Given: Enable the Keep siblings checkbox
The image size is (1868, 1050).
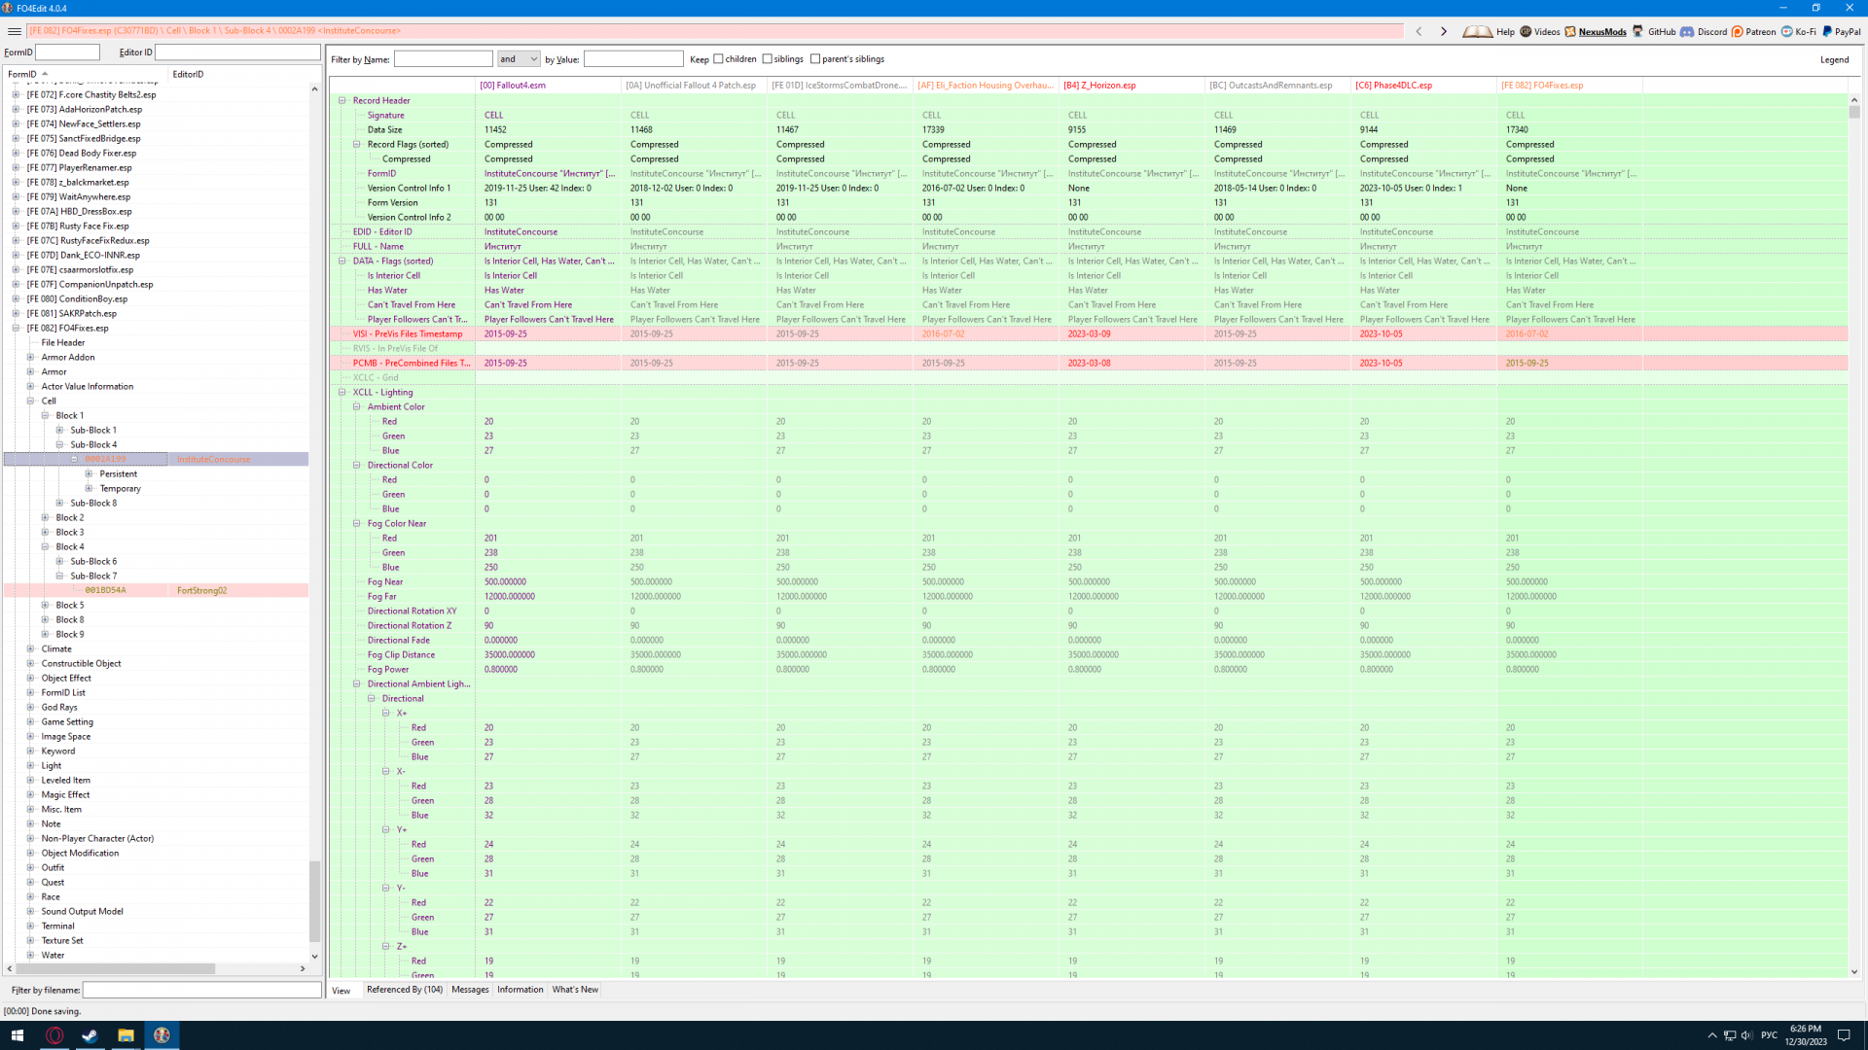Looking at the screenshot, I should 768,59.
